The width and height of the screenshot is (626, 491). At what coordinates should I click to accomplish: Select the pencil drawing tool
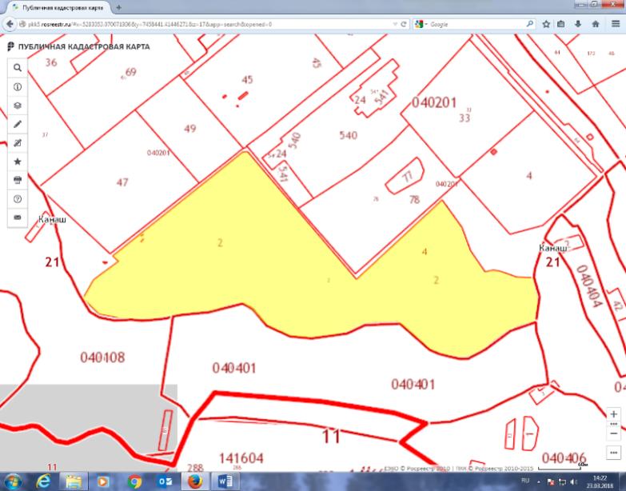point(18,124)
